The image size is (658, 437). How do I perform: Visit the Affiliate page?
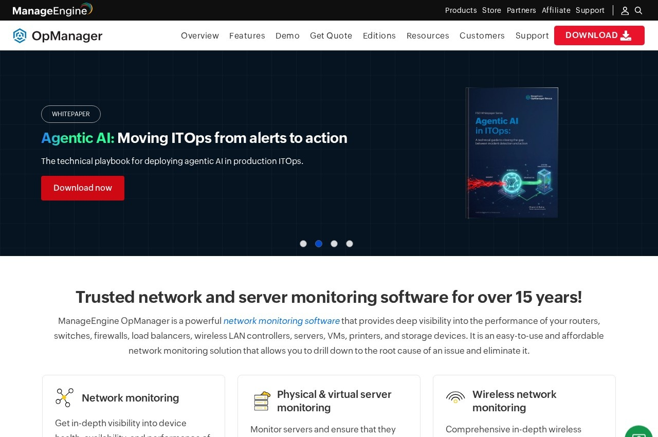click(x=556, y=10)
